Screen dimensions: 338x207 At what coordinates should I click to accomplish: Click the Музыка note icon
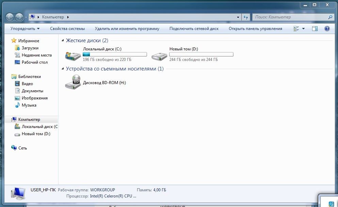tap(17, 105)
